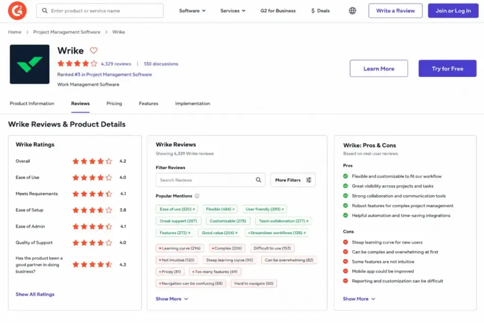Viewport: 484px width, 323px height.
Task: Click the dollar icon beside Deals
Action: (x=313, y=11)
